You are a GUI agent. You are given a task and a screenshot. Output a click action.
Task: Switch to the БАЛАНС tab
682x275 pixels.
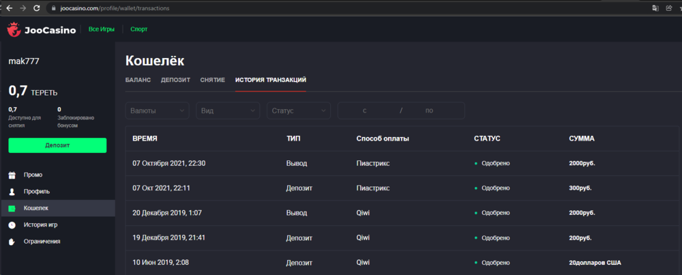tap(138, 80)
